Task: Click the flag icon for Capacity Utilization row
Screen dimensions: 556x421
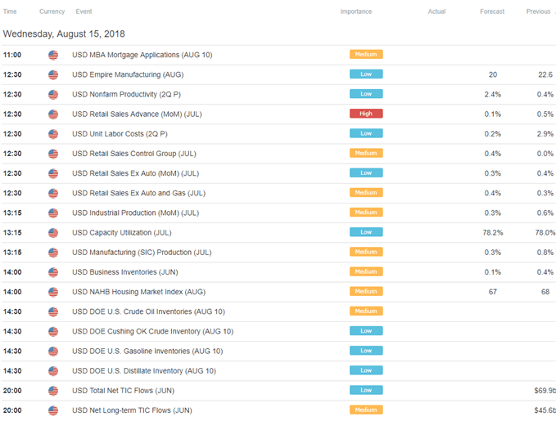Action: tap(53, 233)
